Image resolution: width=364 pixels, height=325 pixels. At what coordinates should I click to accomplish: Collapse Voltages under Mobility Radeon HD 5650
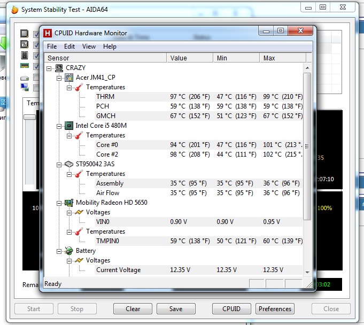click(69, 213)
